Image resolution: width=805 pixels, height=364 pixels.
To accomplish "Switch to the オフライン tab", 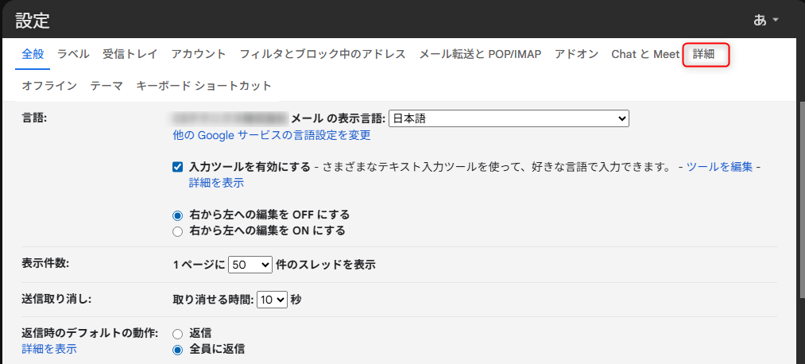I will click(x=49, y=86).
